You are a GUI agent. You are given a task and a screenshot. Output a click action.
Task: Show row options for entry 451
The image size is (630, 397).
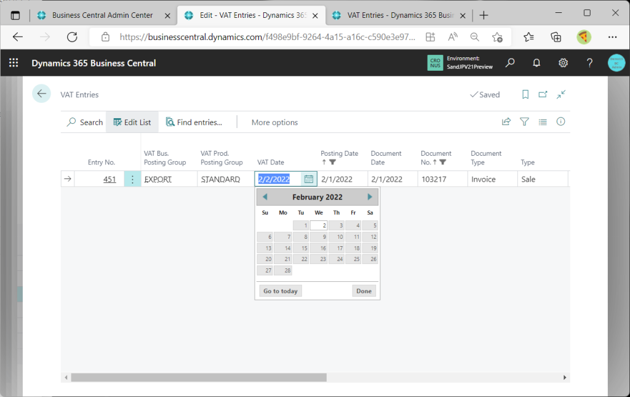coord(132,179)
